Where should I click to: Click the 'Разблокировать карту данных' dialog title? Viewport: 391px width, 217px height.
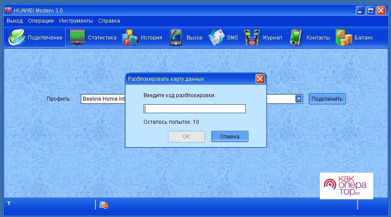(x=166, y=79)
